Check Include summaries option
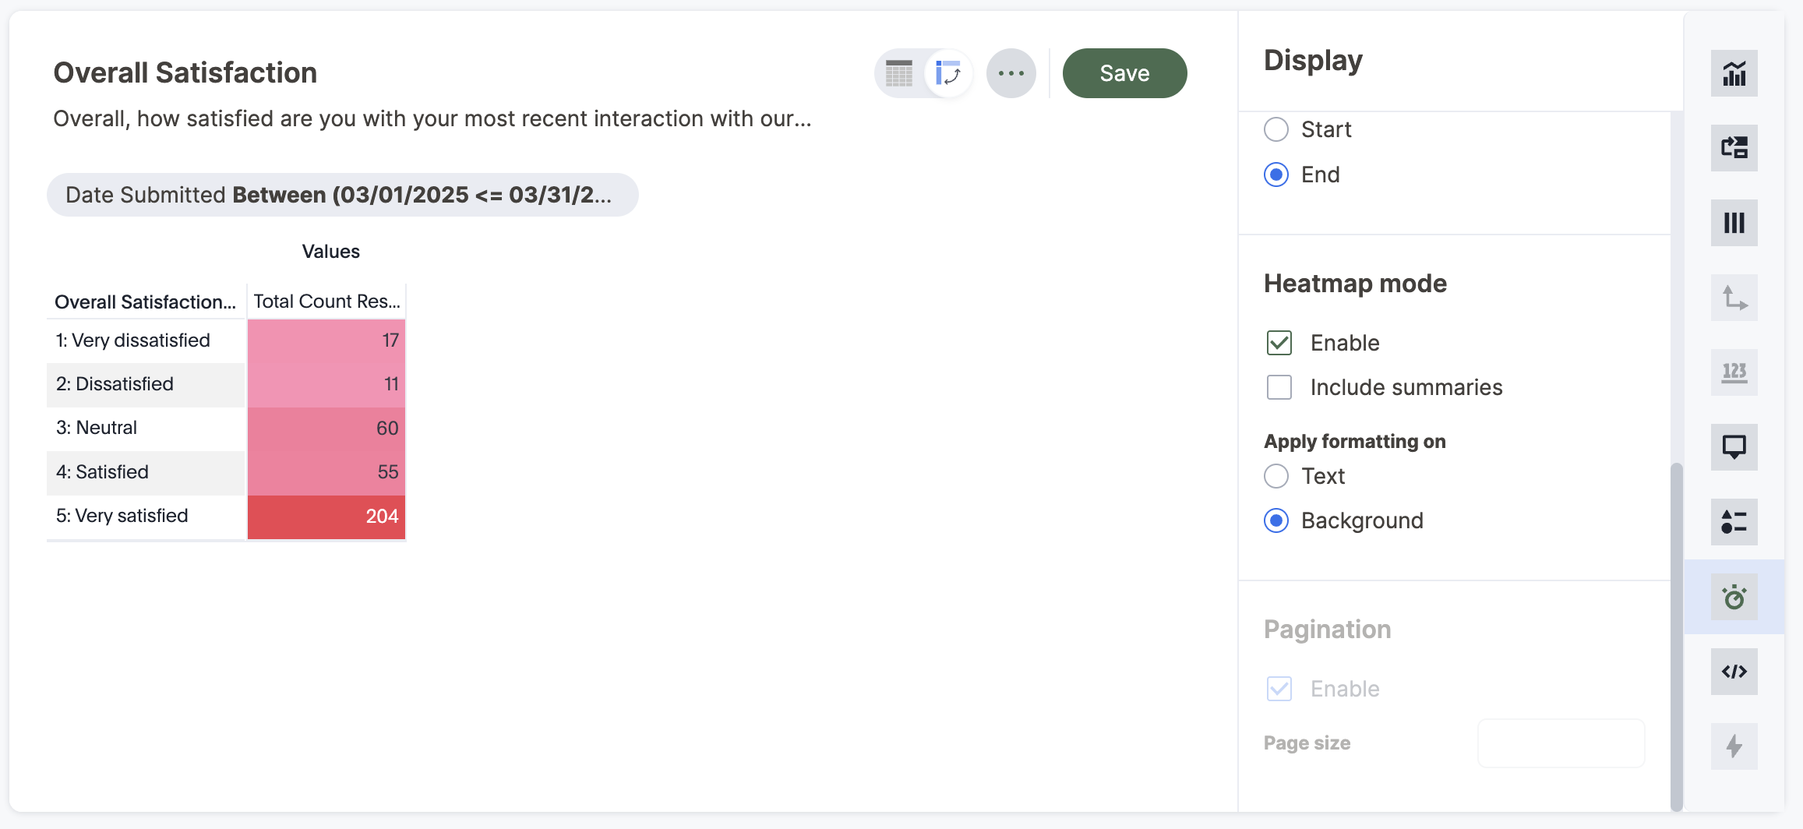 click(1279, 387)
